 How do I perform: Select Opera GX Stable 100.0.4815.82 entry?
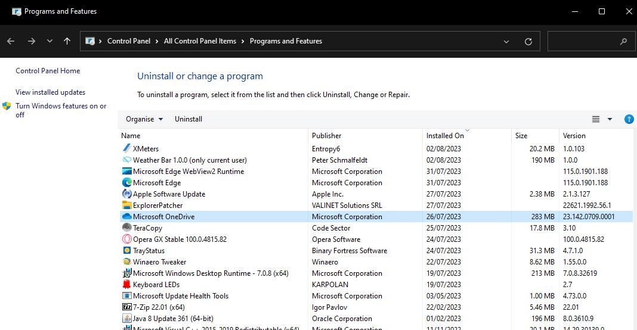point(180,239)
